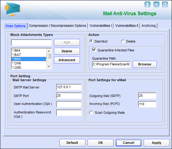Click the Apply button
The height and width of the screenshot is (149, 172).
156,143
